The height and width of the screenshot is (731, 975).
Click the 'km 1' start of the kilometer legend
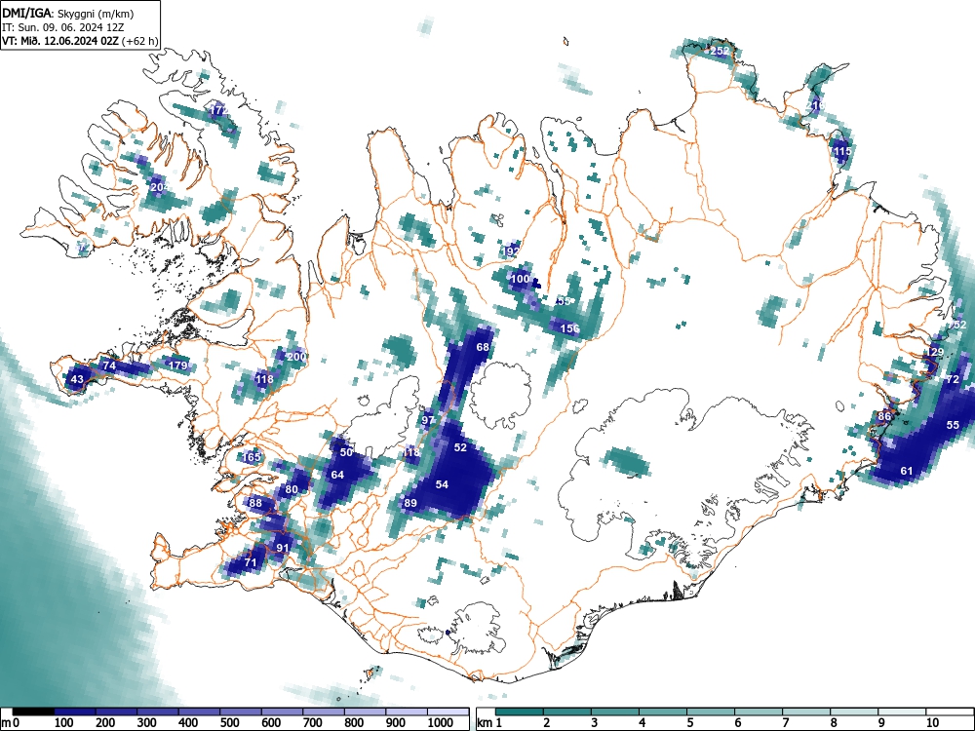490,723
